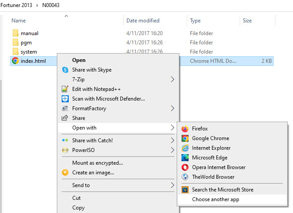The height and width of the screenshot is (213, 293).
Task: Select the Cut menu entry
Action: (x=77, y=198)
